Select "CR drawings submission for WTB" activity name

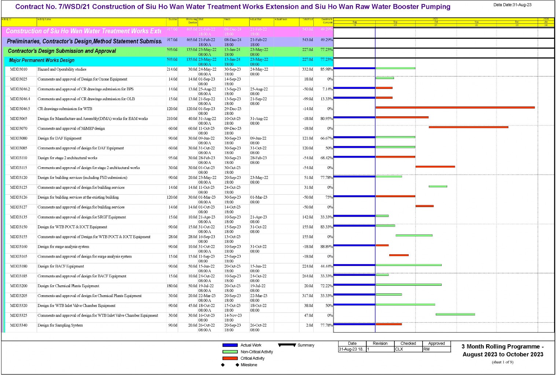65,109
